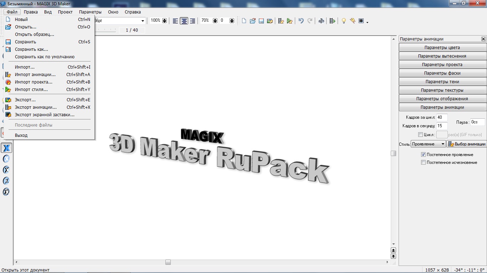Enable the 'Постепенное исчезновение' checkbox
Image resolution: width=487 pixels, height=273 pixels.
coord(424,162)
